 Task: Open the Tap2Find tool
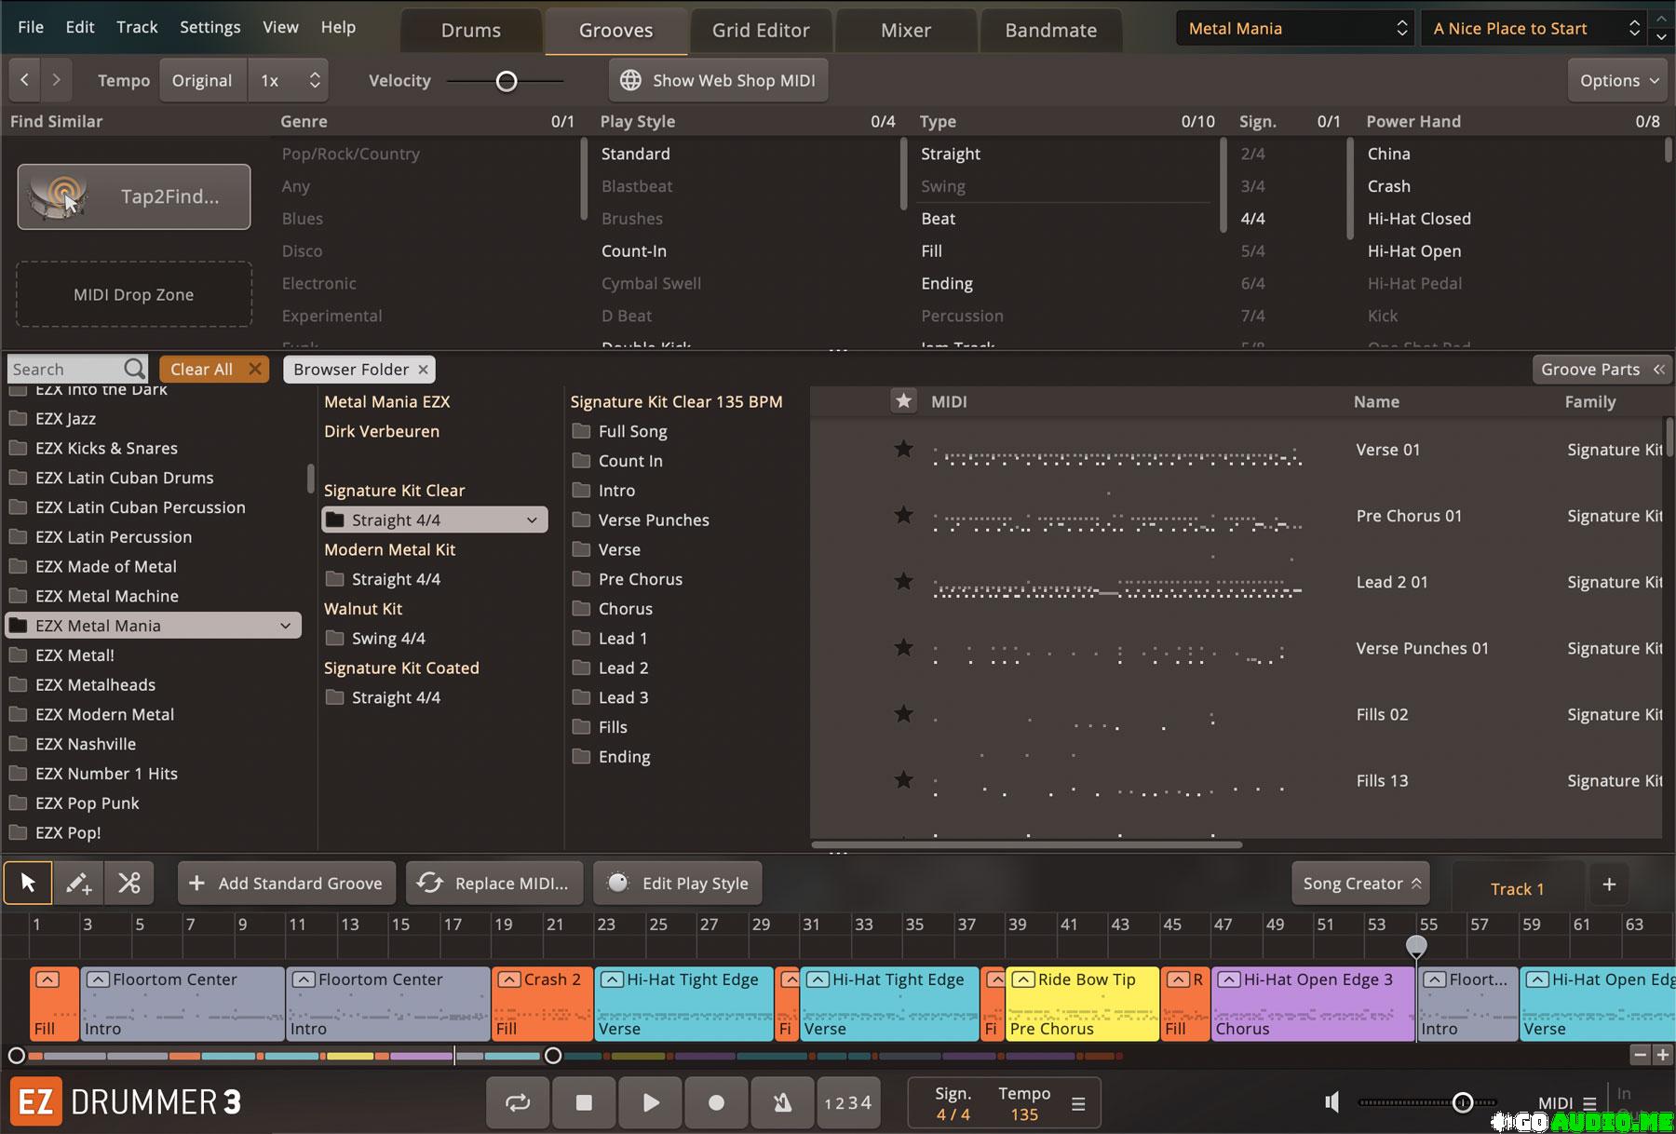tap(134, 196)
